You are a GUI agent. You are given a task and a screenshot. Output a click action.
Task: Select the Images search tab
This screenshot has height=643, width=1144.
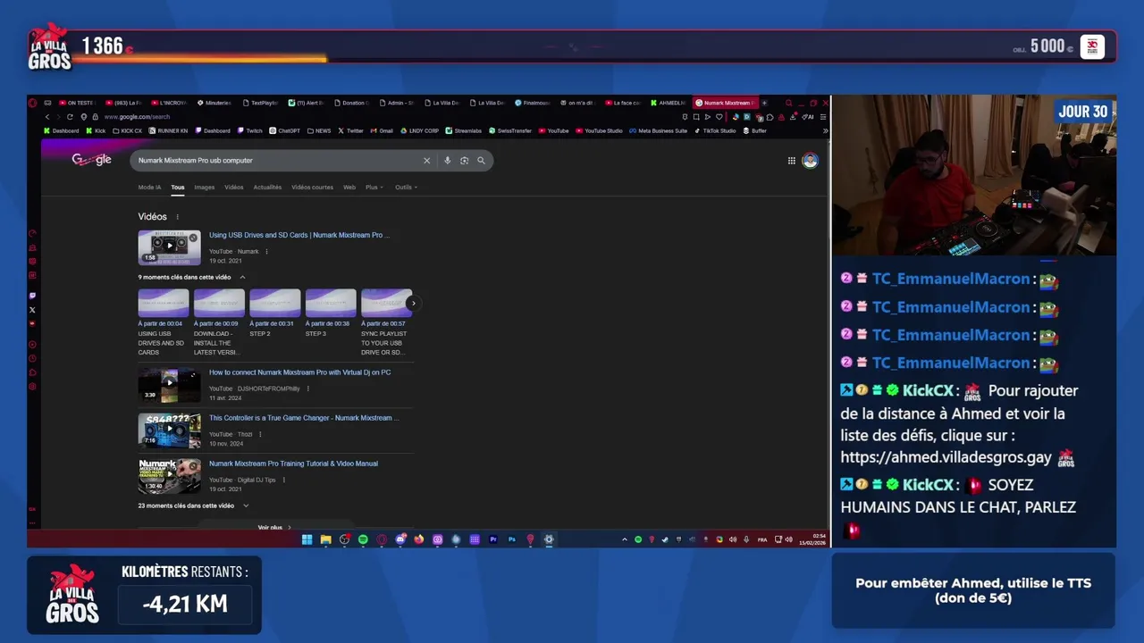(205, 188)
